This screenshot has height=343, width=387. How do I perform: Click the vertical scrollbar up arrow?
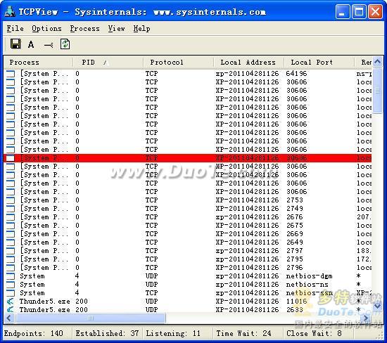(378, 62)
